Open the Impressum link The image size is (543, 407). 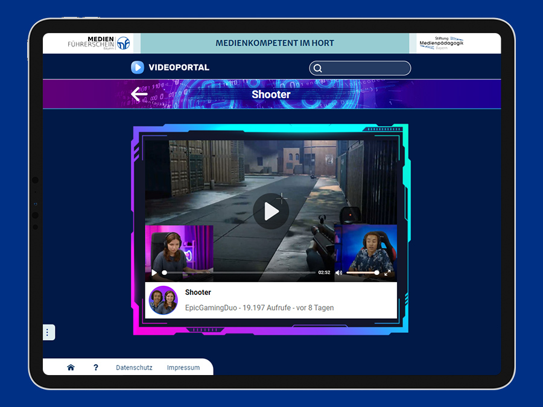[x=183, y=368]
